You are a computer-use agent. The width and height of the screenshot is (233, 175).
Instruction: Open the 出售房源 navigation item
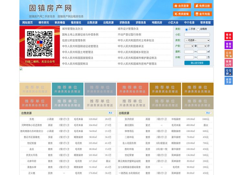tap(92, 23)
